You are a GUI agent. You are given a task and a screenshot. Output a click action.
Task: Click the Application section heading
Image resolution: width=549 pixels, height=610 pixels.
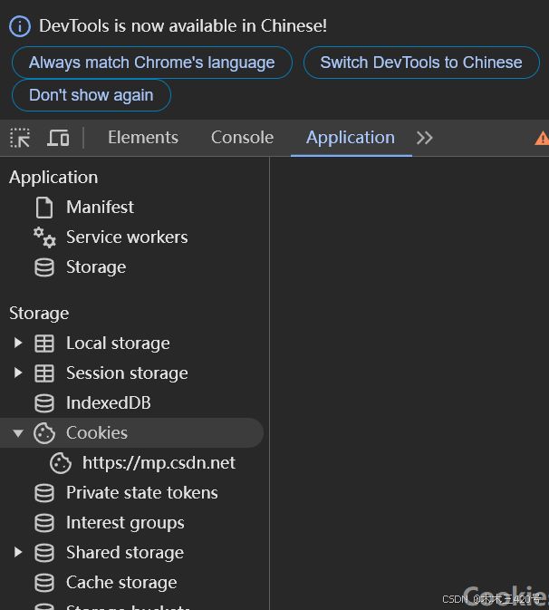coord(53,178)
